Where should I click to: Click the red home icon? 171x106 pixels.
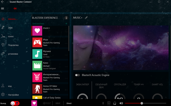3,19
